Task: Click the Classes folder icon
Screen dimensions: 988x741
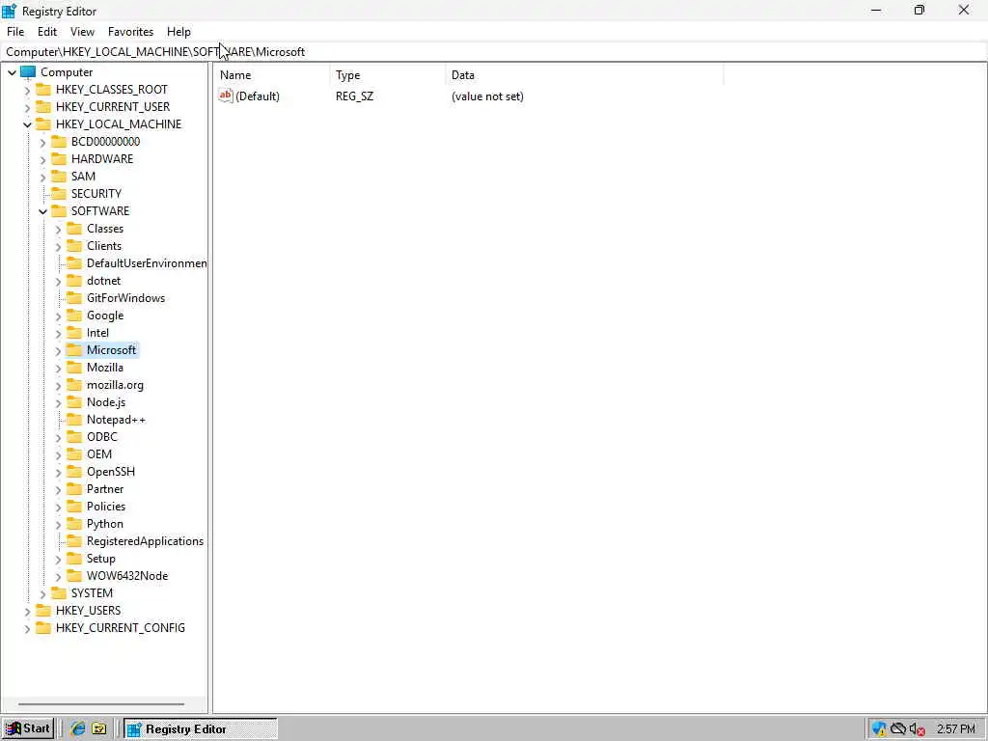Action: [x=74, y=228]
